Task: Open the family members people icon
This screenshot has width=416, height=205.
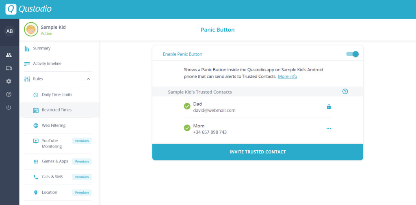Action: point(9,55)
